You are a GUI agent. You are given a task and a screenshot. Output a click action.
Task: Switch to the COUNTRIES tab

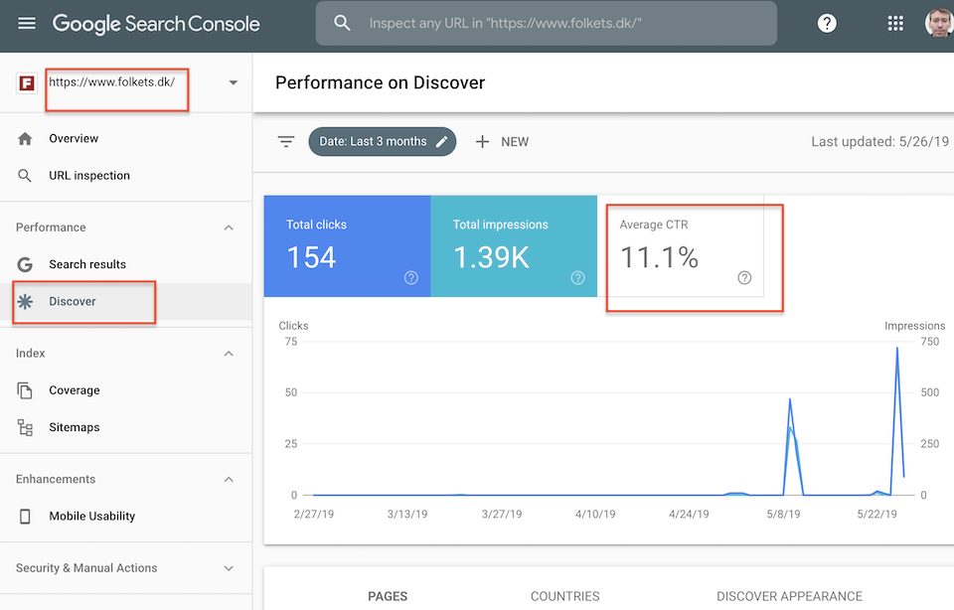[565, 597]
